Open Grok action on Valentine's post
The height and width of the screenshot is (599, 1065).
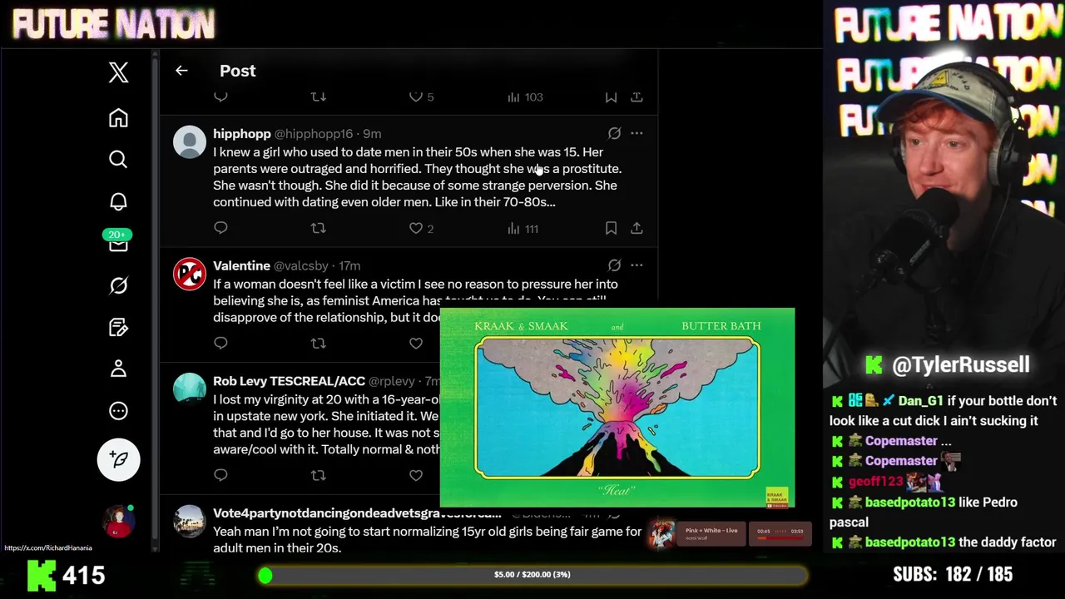[x=614, y=265]
